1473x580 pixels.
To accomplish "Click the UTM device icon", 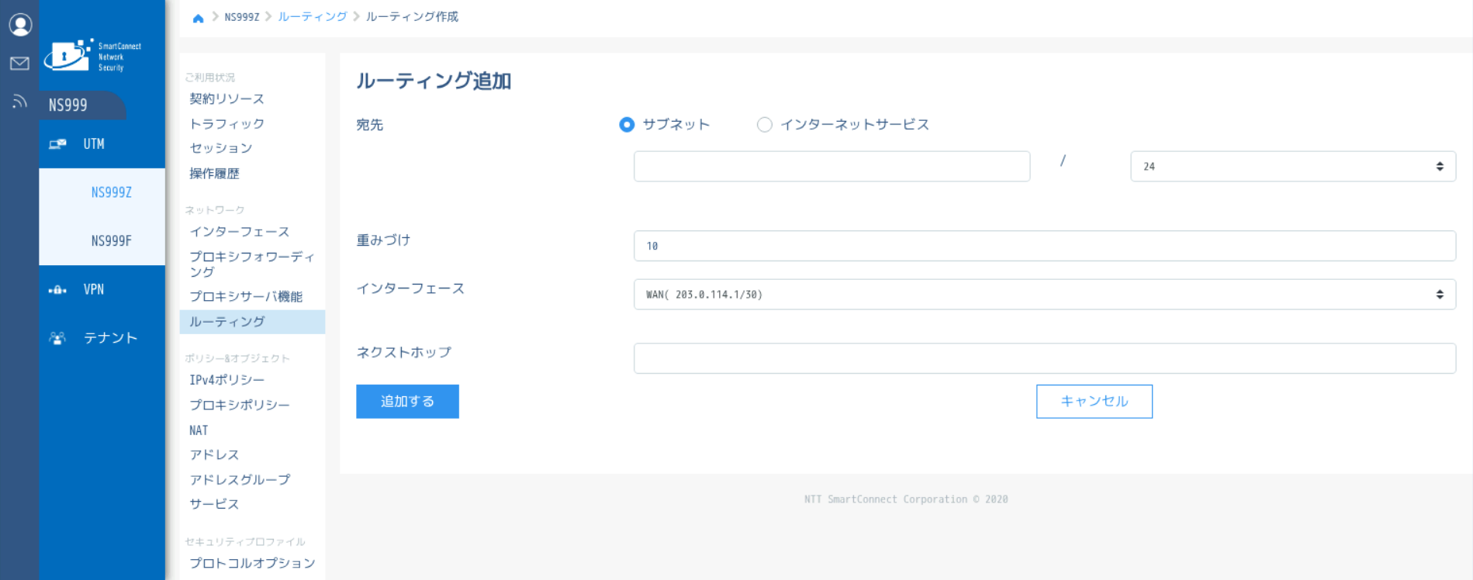I will 57,144.
